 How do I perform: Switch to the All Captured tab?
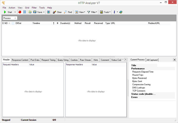click(152, 60)
